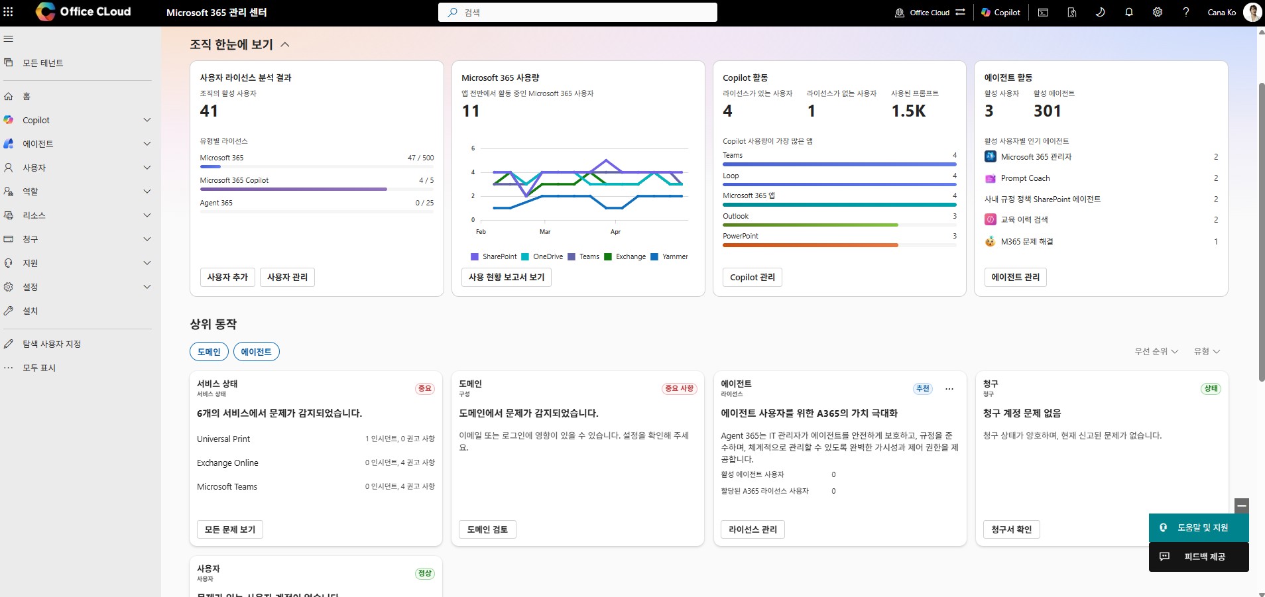The width and height of the screenshot is (1265, 597).
Task: Click the 사용자 추가 button
Action: pos(227,277)
